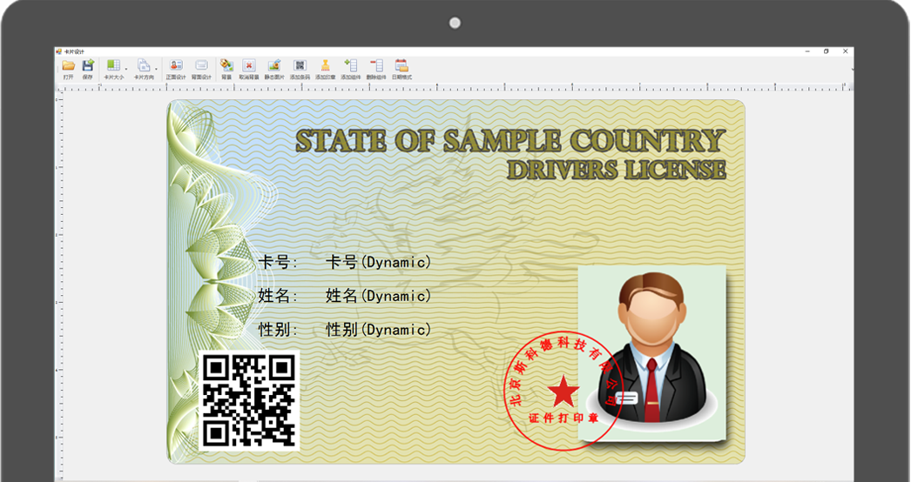Image resolution: width=911 pixels, height=482 pixels.
Task: Select the 卡号: label on the card
Action: click(278, 263)
